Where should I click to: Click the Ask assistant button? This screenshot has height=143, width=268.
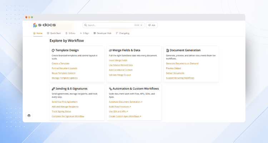point(152,25)
